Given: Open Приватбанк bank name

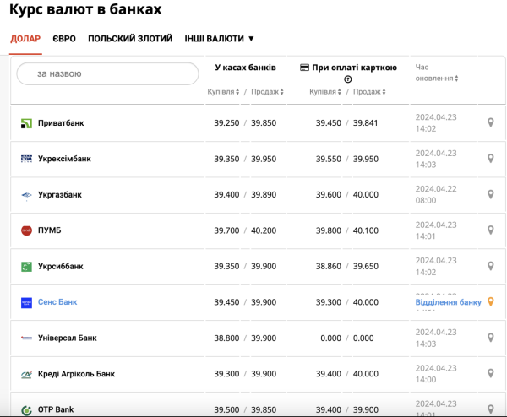Looking at the screenshot, I should click(x=61, y=123).
